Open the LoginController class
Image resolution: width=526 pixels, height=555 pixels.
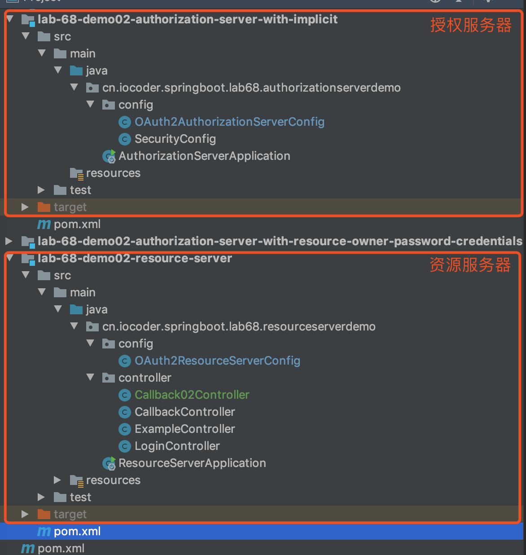tap(177, 446)
